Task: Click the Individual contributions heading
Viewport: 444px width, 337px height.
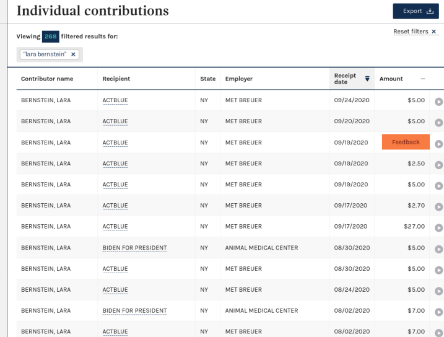Action: click(x=93, y=11)
